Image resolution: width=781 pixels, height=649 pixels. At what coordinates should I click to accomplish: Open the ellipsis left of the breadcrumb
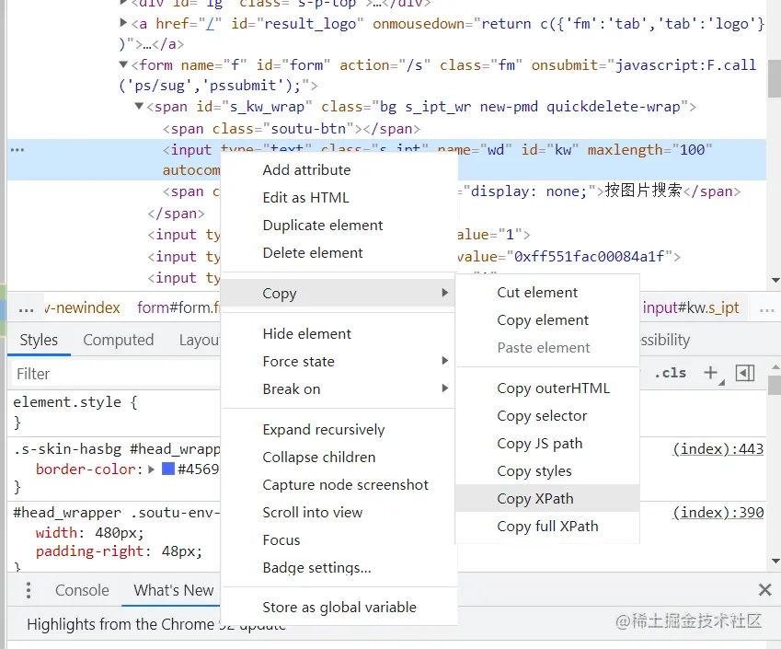[26, 310]
